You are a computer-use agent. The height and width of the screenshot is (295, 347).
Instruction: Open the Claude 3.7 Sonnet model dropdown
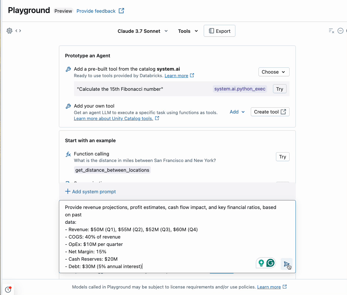point(143,31)
